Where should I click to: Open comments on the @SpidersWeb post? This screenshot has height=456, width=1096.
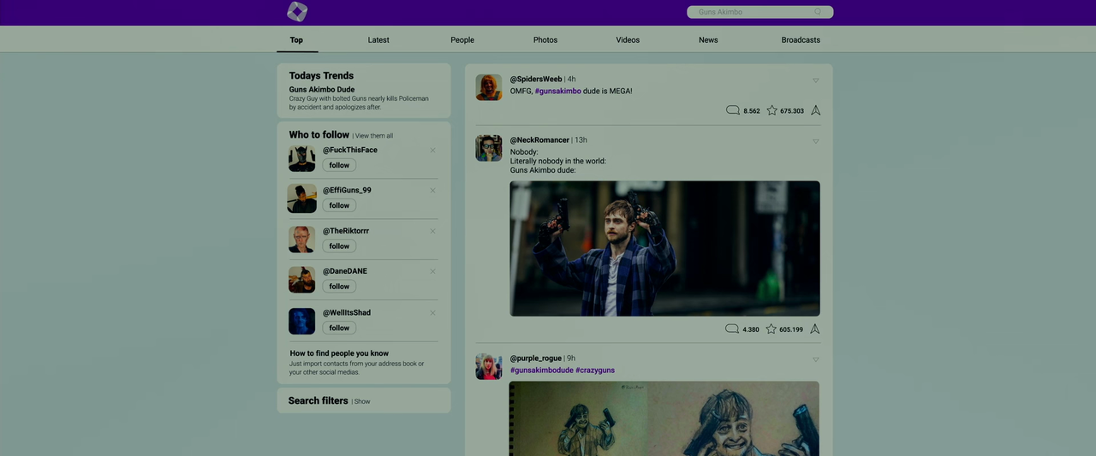(x=733, y=110)
